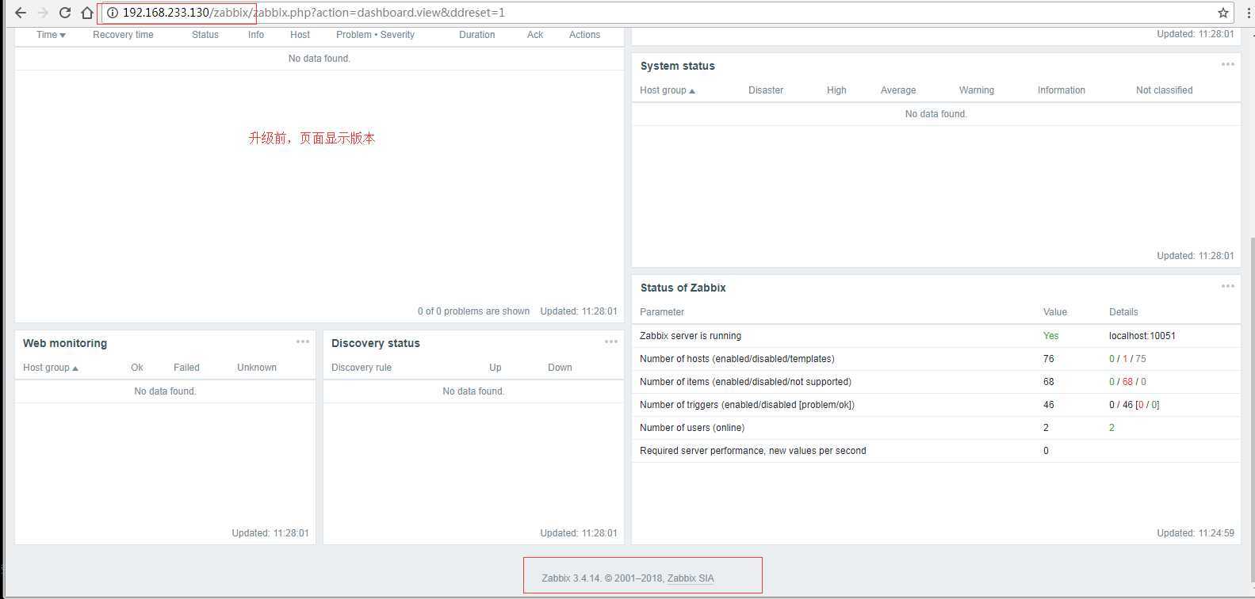Screen dimensions: 1255x599
Task: Click the Failed column in Web monitoring
Action: [x=186, y=368]
